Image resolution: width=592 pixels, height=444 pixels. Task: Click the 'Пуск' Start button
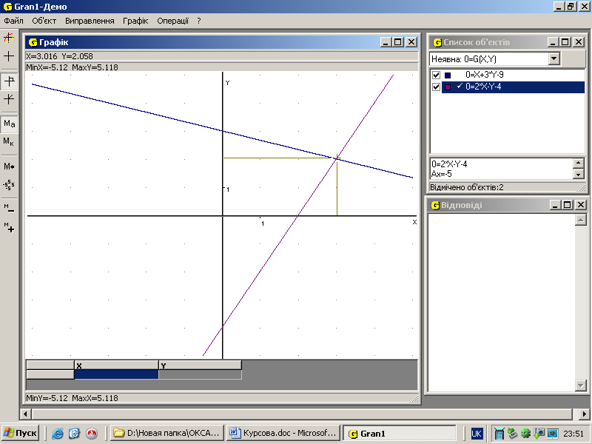pos(20,433)
